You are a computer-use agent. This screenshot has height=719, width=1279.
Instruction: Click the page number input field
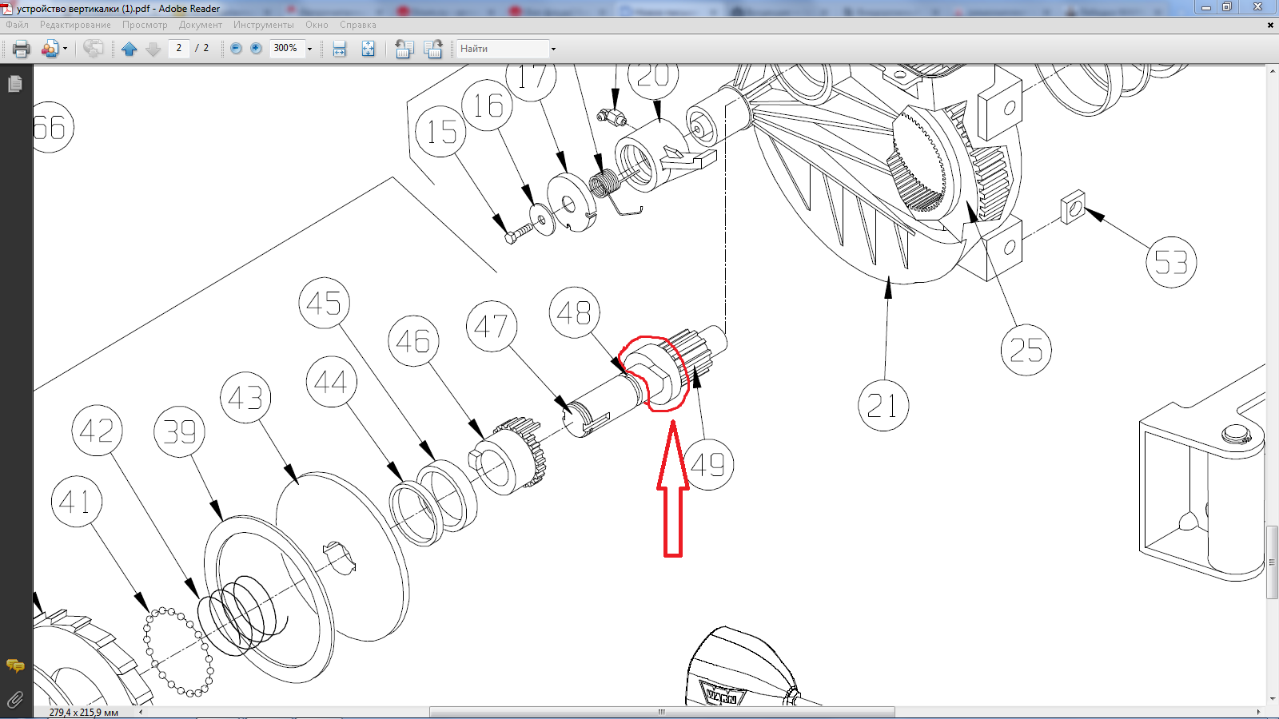click(x=179, y=48)
